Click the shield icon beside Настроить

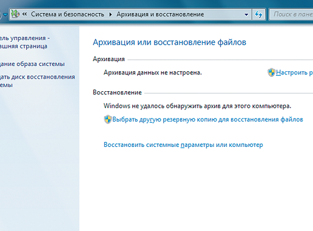click(x=271, y=73)
